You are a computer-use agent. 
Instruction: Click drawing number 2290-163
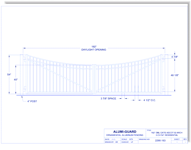(x=160, y=141)
